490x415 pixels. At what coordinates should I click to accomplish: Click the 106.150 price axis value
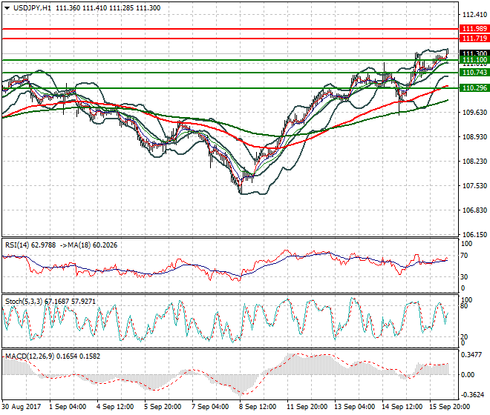(x=474, y=234)
